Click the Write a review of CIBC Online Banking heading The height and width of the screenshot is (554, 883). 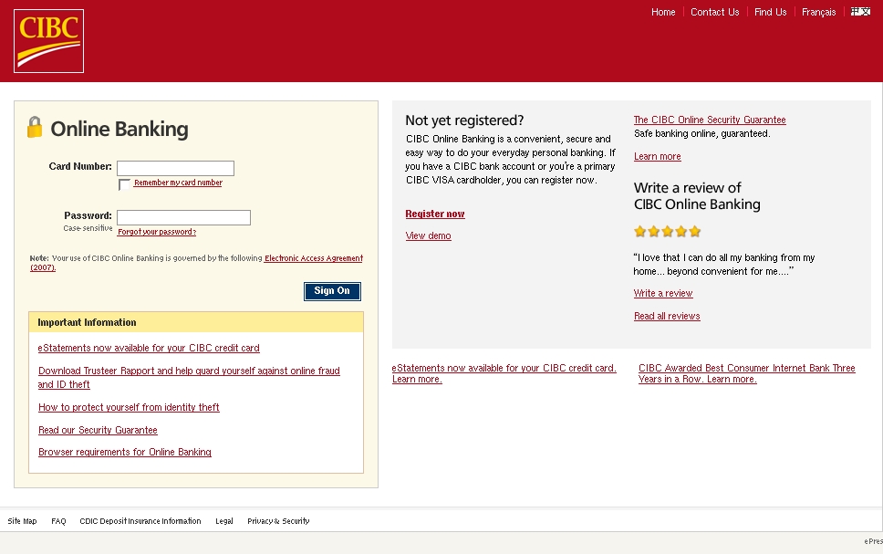(x=697, y=195)
